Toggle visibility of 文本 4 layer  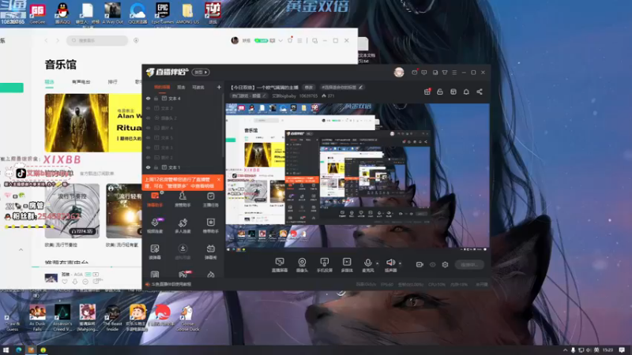pyautogui.click(x=148, y=98)
